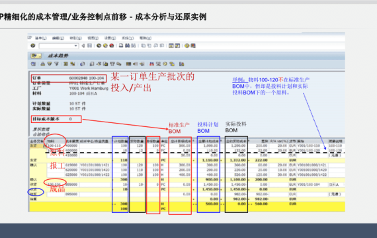This screenshot has height=238, width=377.
Task: Click the Generate Shortcut icon
Action: (x=177, y=46)
